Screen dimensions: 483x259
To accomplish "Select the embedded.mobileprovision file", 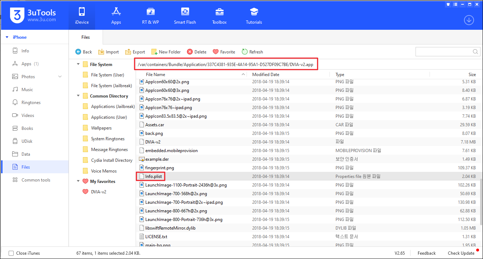I will tap(172, 151).
